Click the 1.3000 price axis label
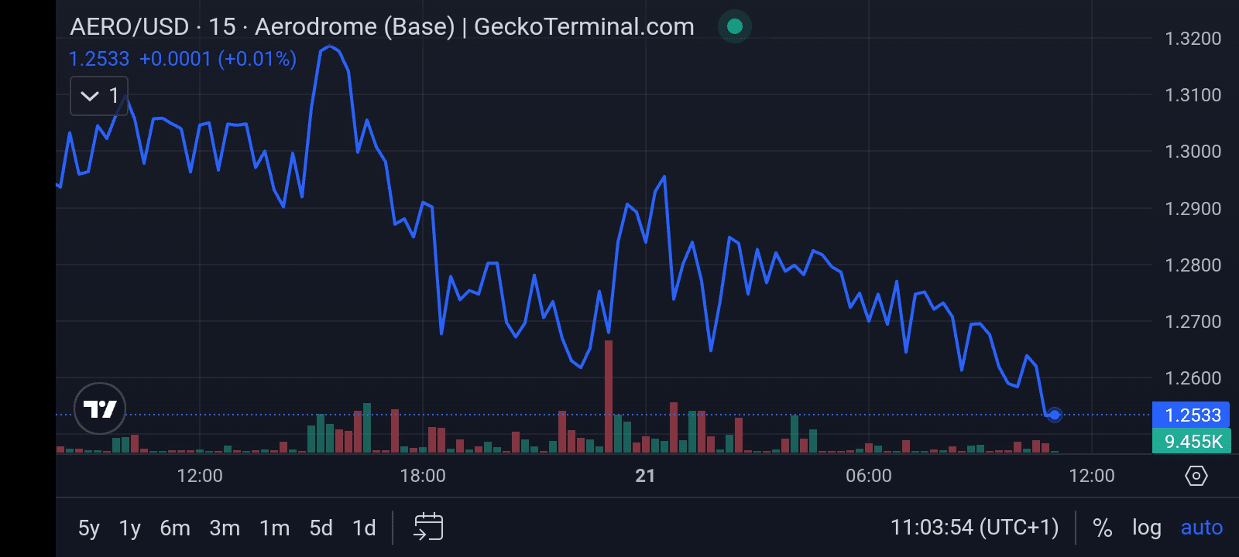Screen dimensions: 1239x557 point(1193,152)
